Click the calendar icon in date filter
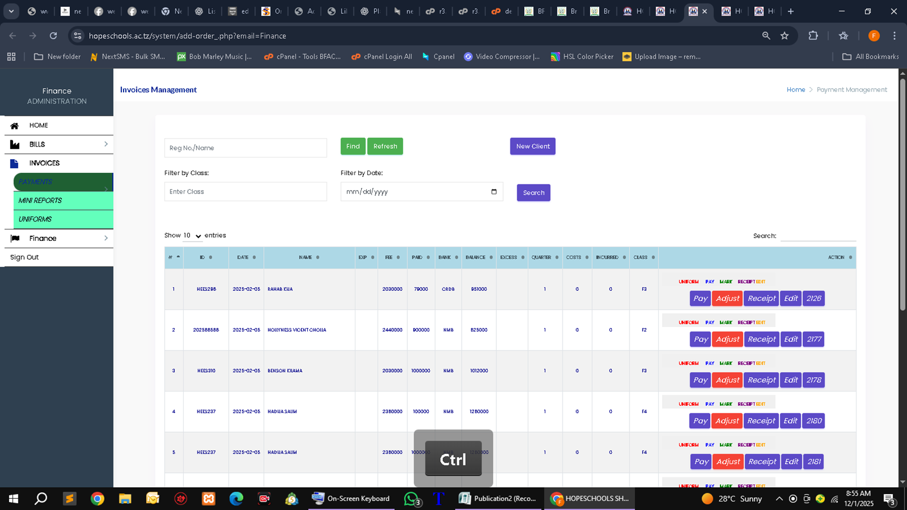The width and height of the screenshot is (907, 510). [494, 192]
